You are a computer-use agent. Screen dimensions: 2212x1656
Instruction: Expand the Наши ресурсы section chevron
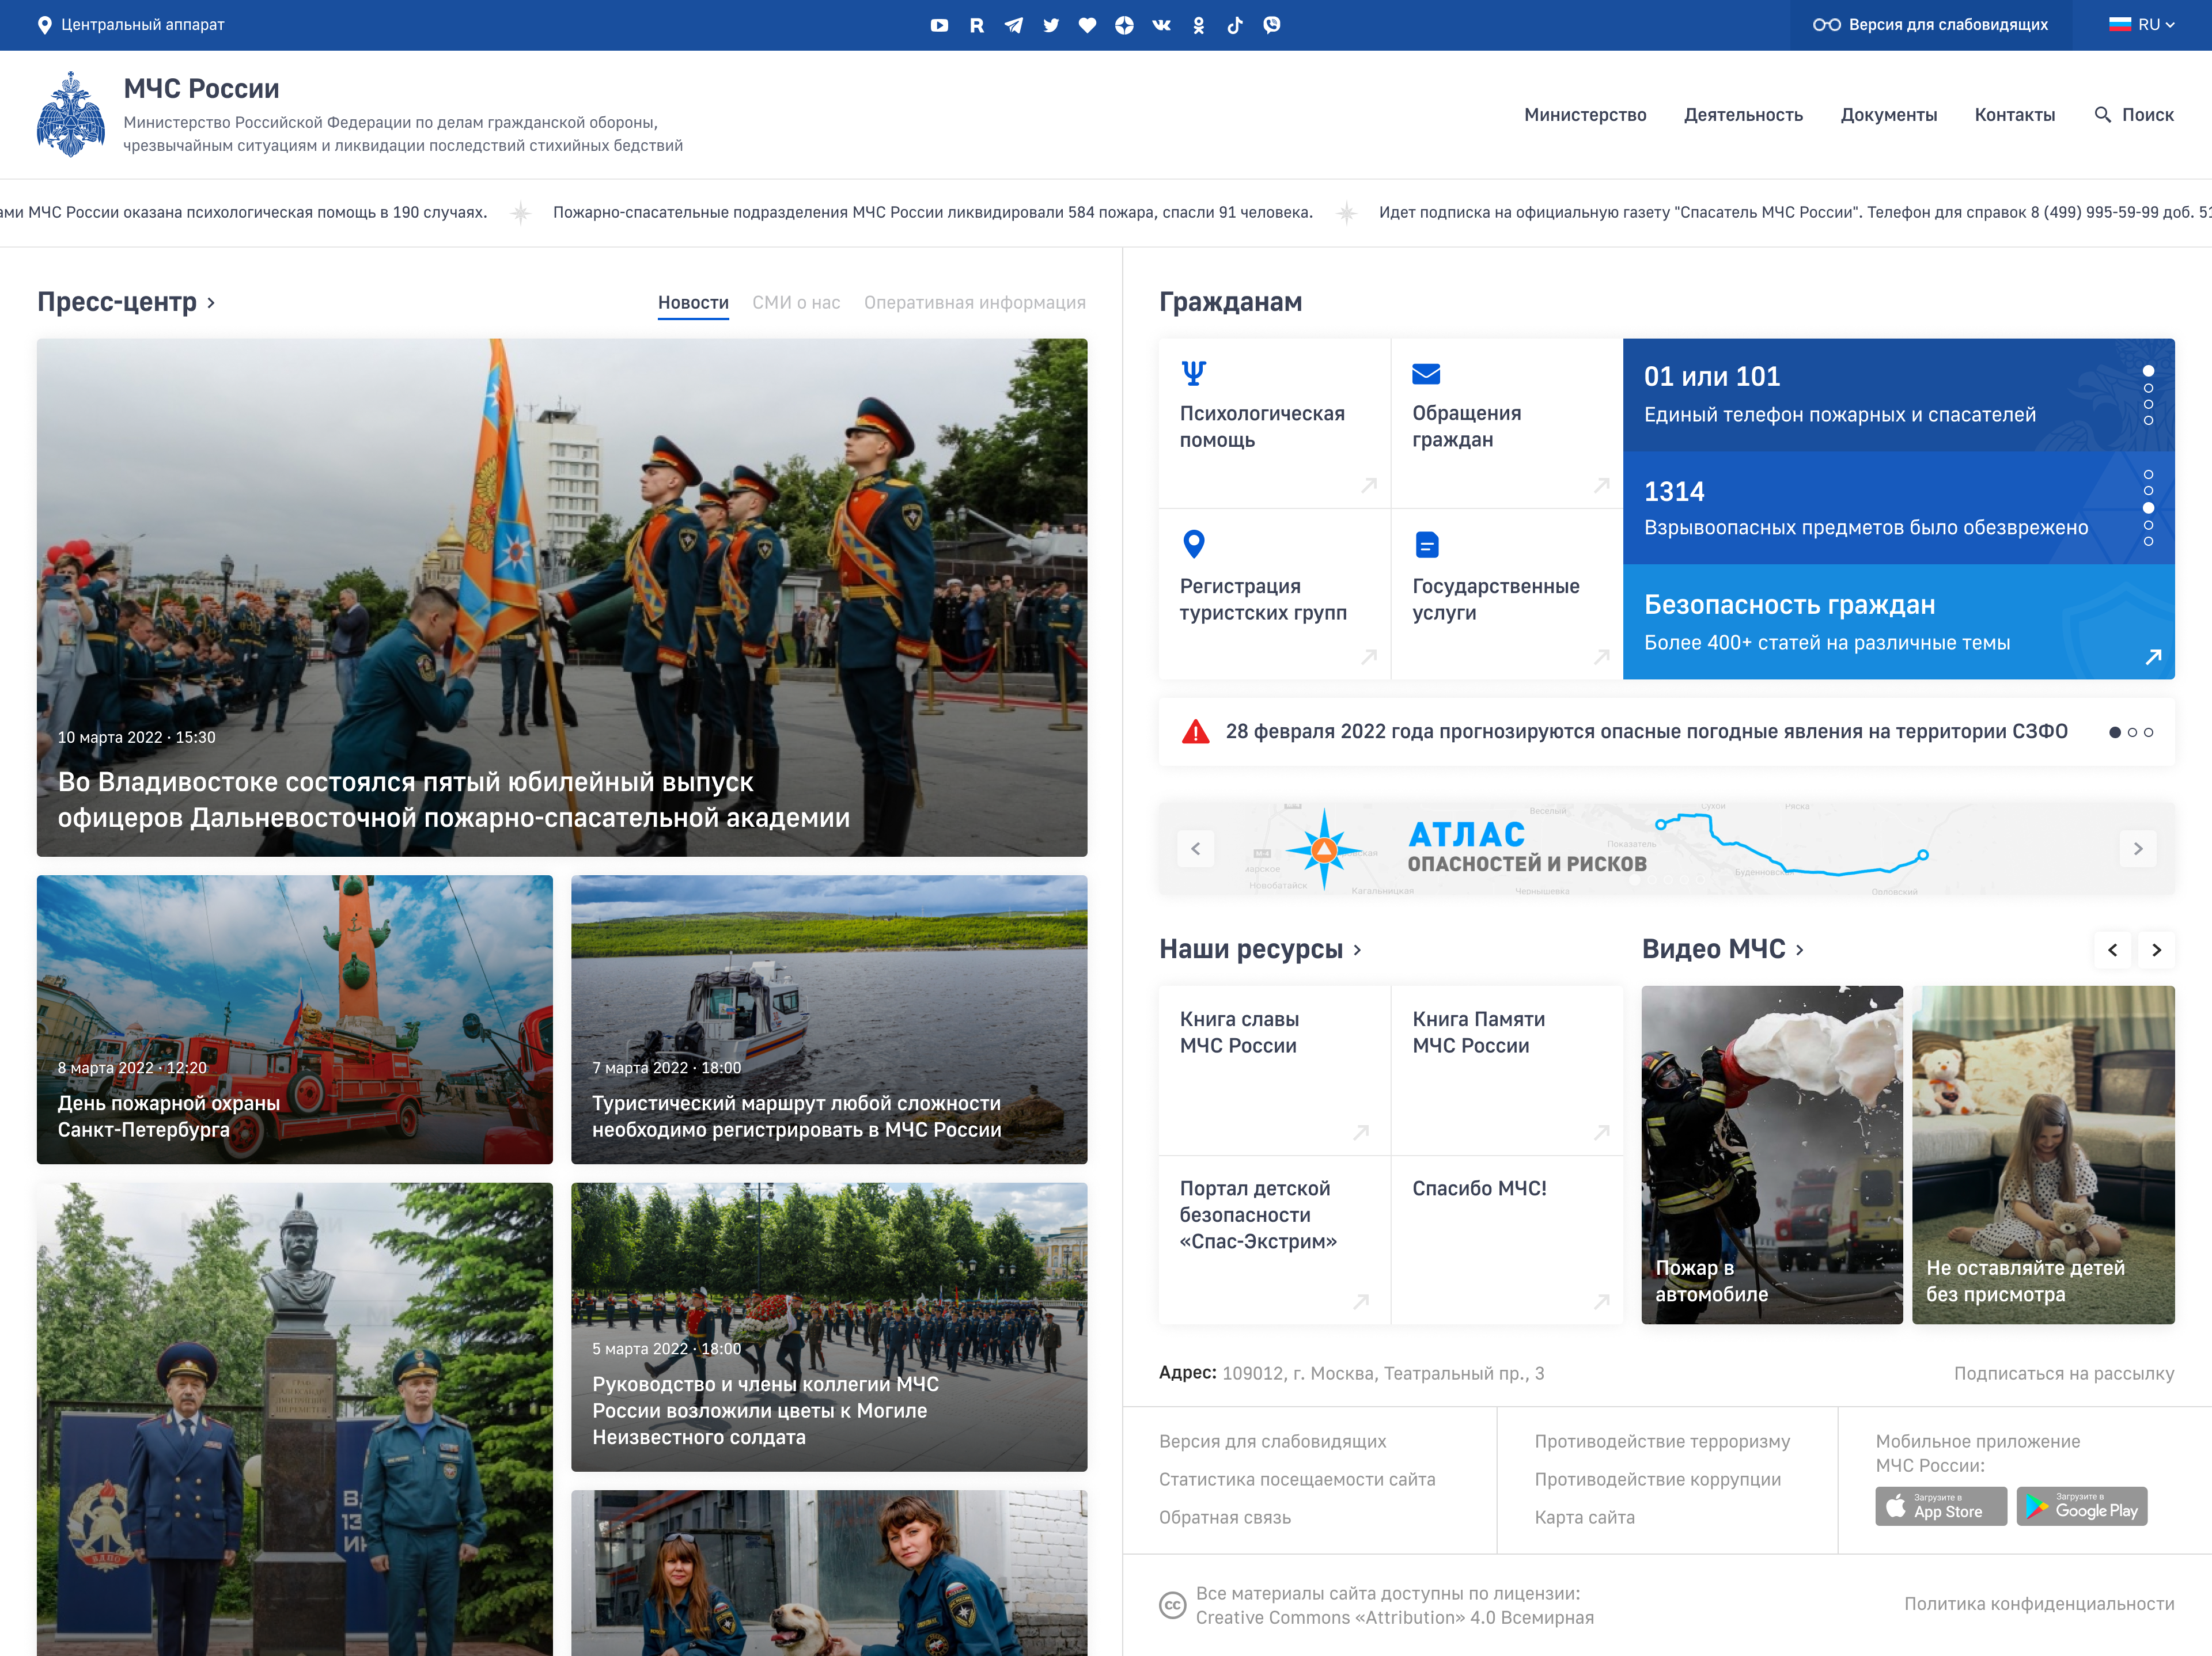pyautogui.click(x=1357, y=949)
